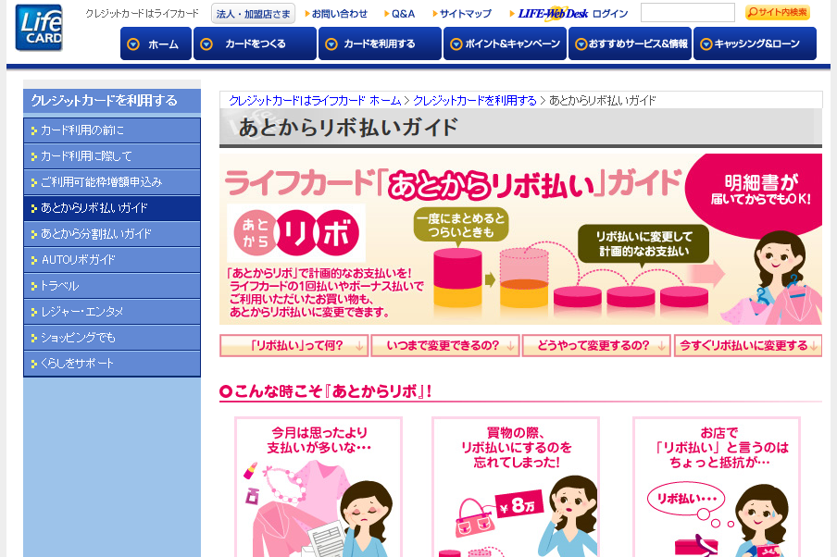Viewport: 837px width, 557px height.
Task: Click 今すぐリボ払いに変更する button
Action: click(748, 346)
